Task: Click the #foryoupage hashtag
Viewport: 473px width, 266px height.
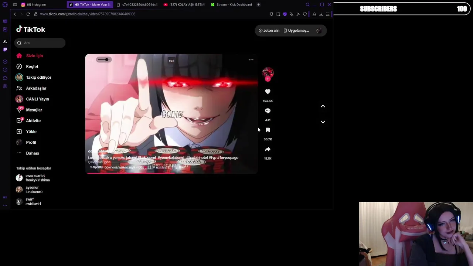Action: pyautogui.click(x=228, y=158)
